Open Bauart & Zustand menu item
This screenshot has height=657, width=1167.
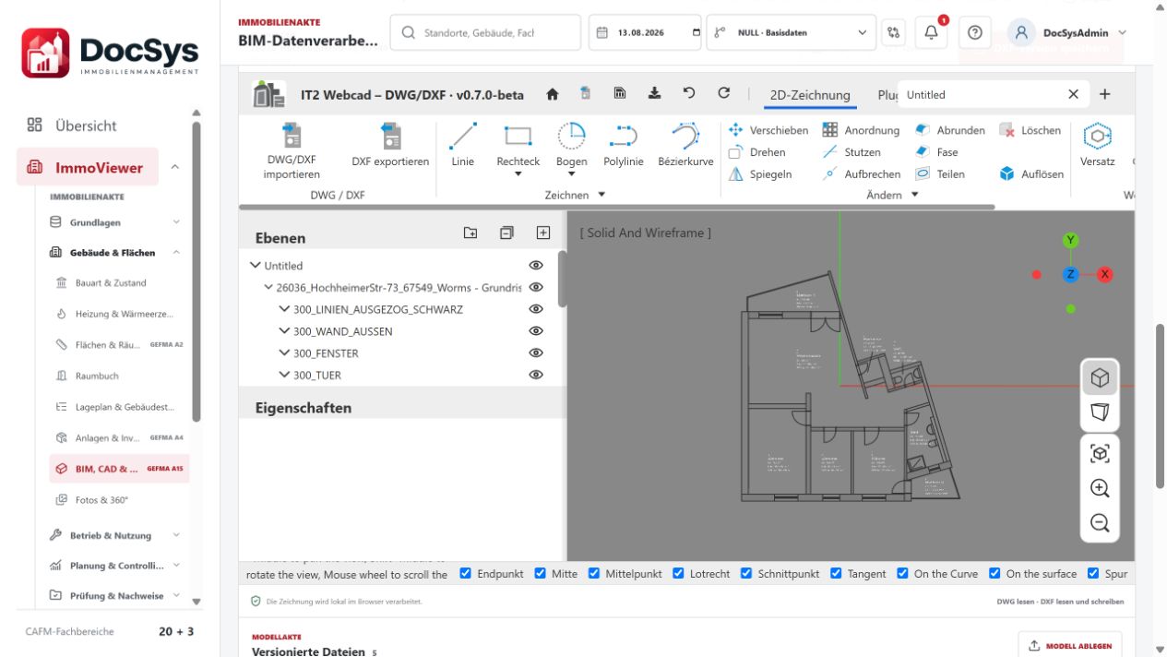[x=111, y=283]
